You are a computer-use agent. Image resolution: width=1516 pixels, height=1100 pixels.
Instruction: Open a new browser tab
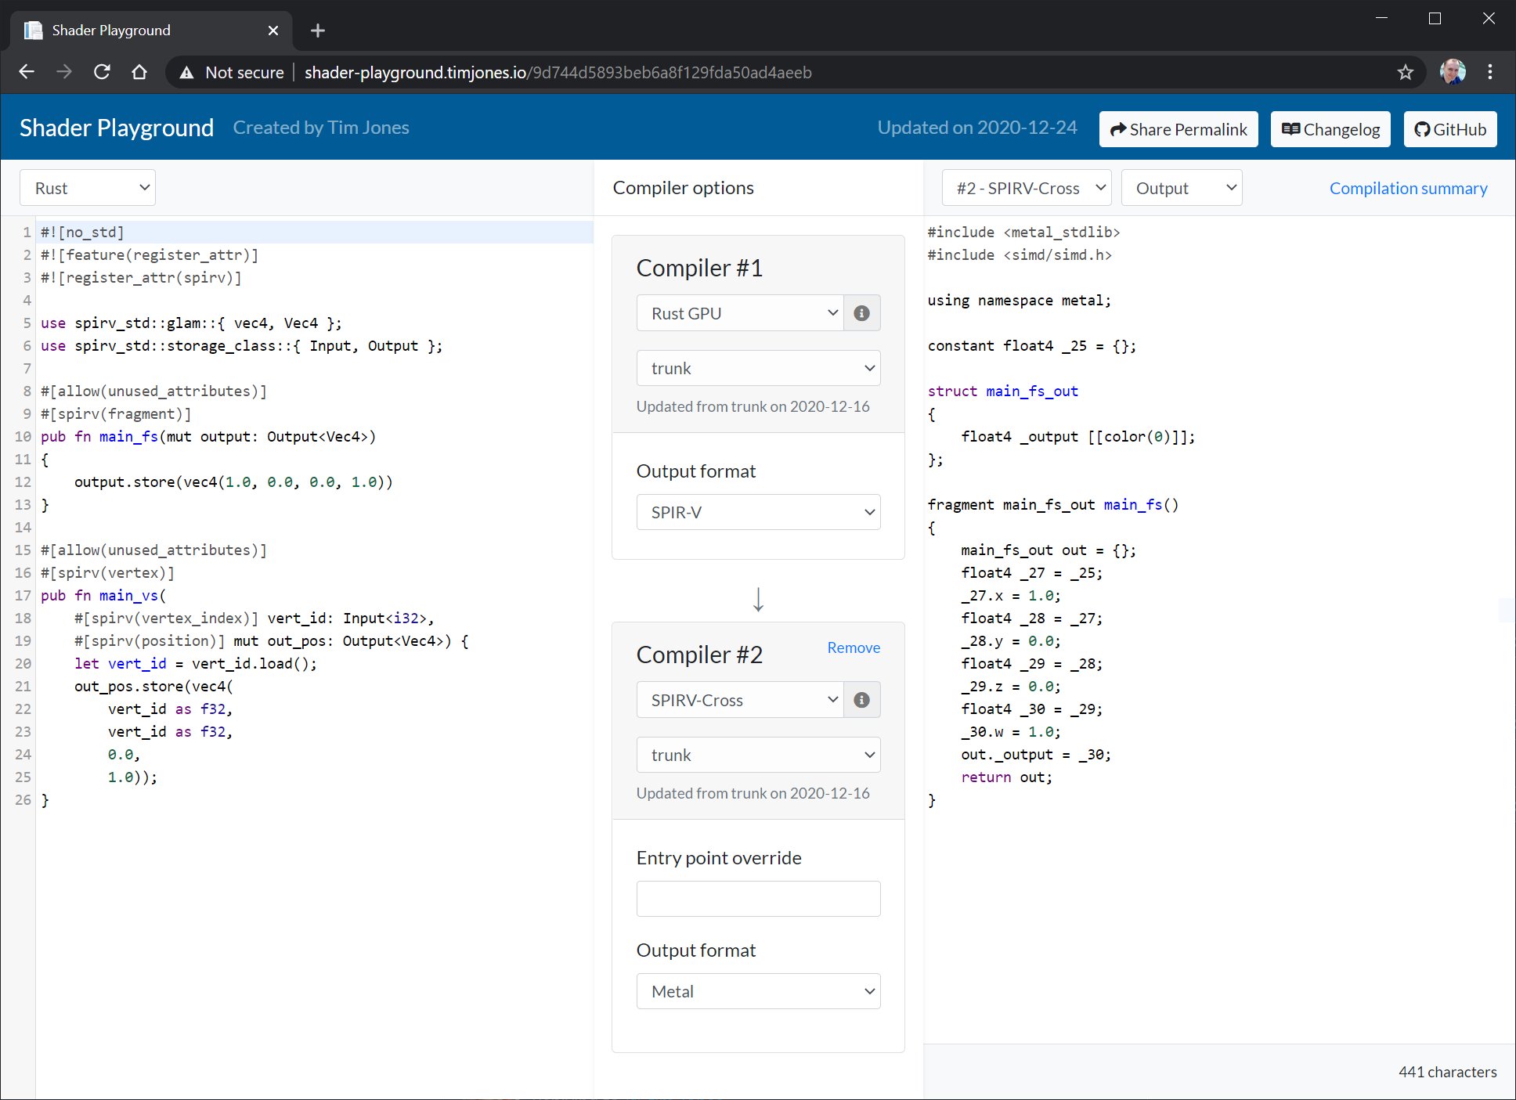click(x=317, y=31)
